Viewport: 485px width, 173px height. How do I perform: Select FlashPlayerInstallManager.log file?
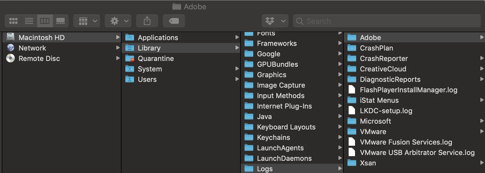coord(414,90)
